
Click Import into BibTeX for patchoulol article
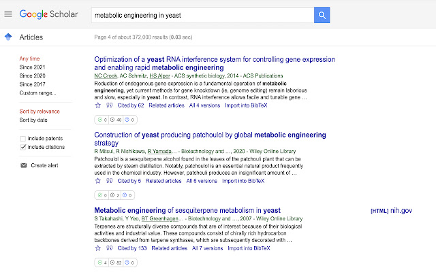[x=244, y=181]
